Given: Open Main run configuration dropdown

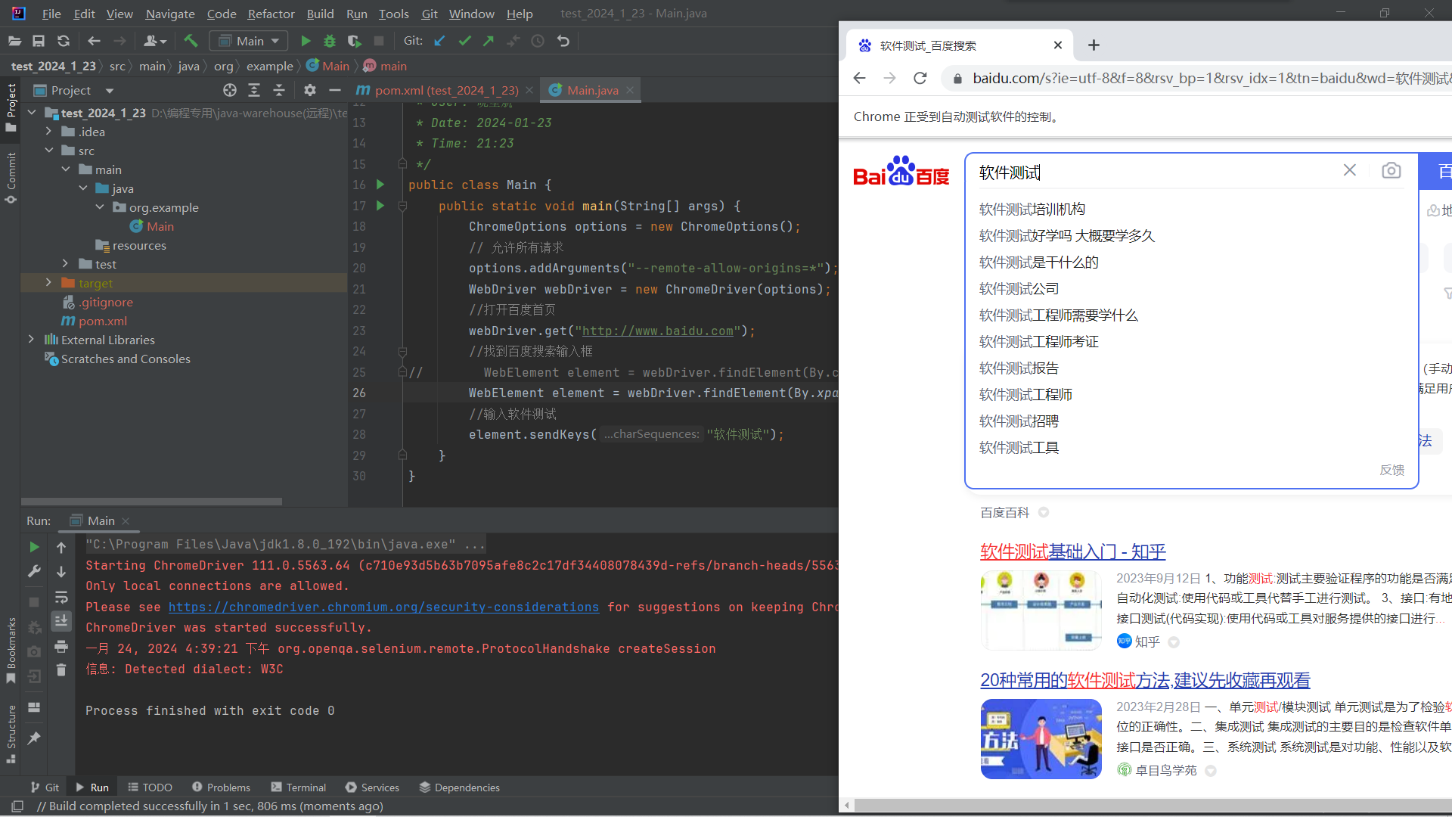Looking at the screenshot, I should tap(249, 41).
